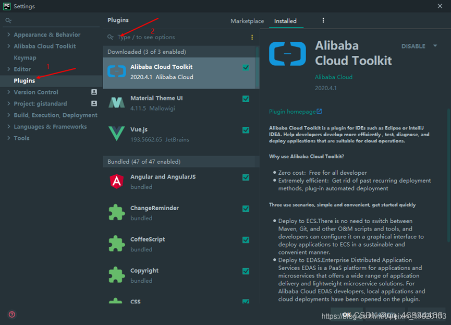451x325 pixels.
Task: Toggle the Angular and AngularJS checkbox
Action: [246, 177]
